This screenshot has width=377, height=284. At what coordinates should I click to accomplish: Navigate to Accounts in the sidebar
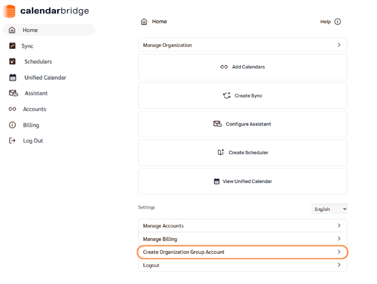(x=34, y=109)
